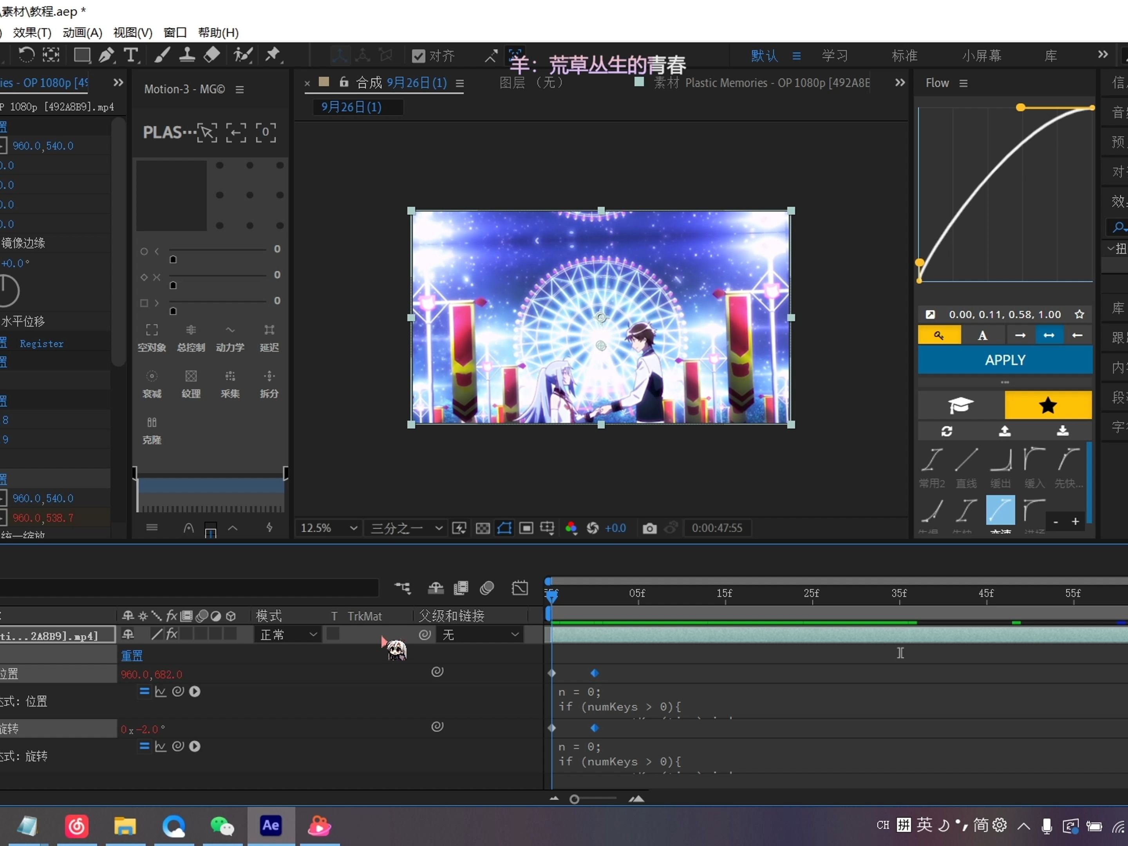Open WeChat from the taskbar
The width and height of the screenshot is (1128, 846).
222,826
